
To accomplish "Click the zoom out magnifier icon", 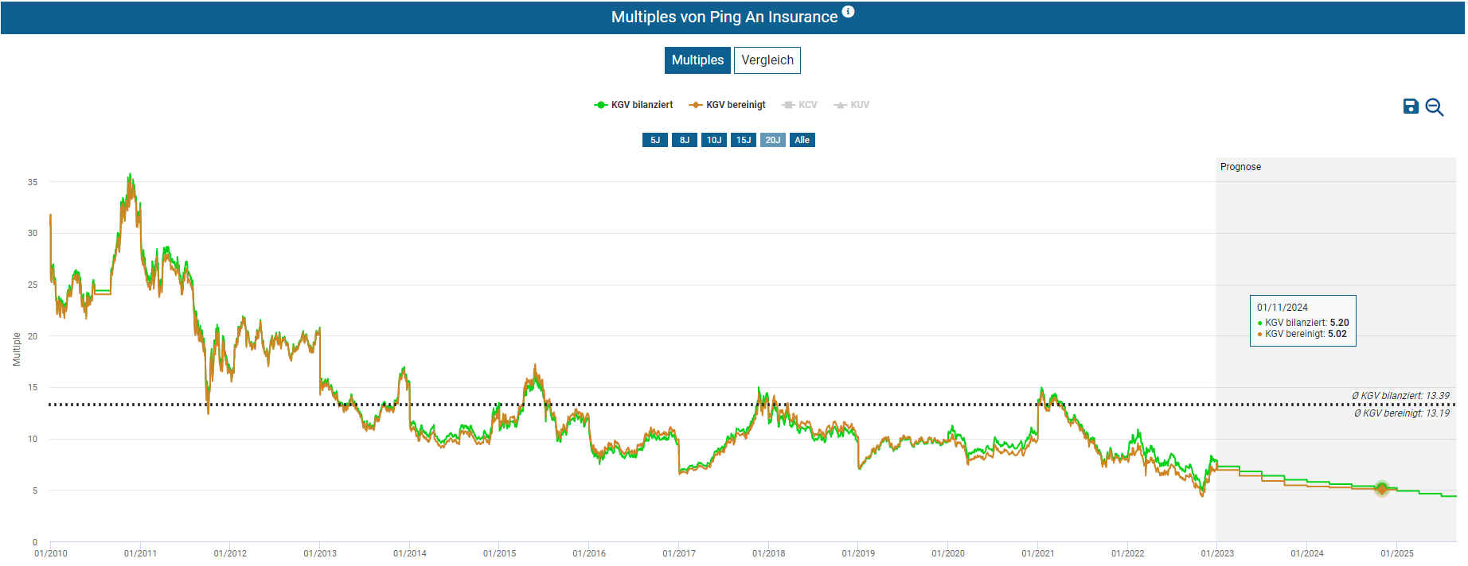I will [x=1434, y=107].
